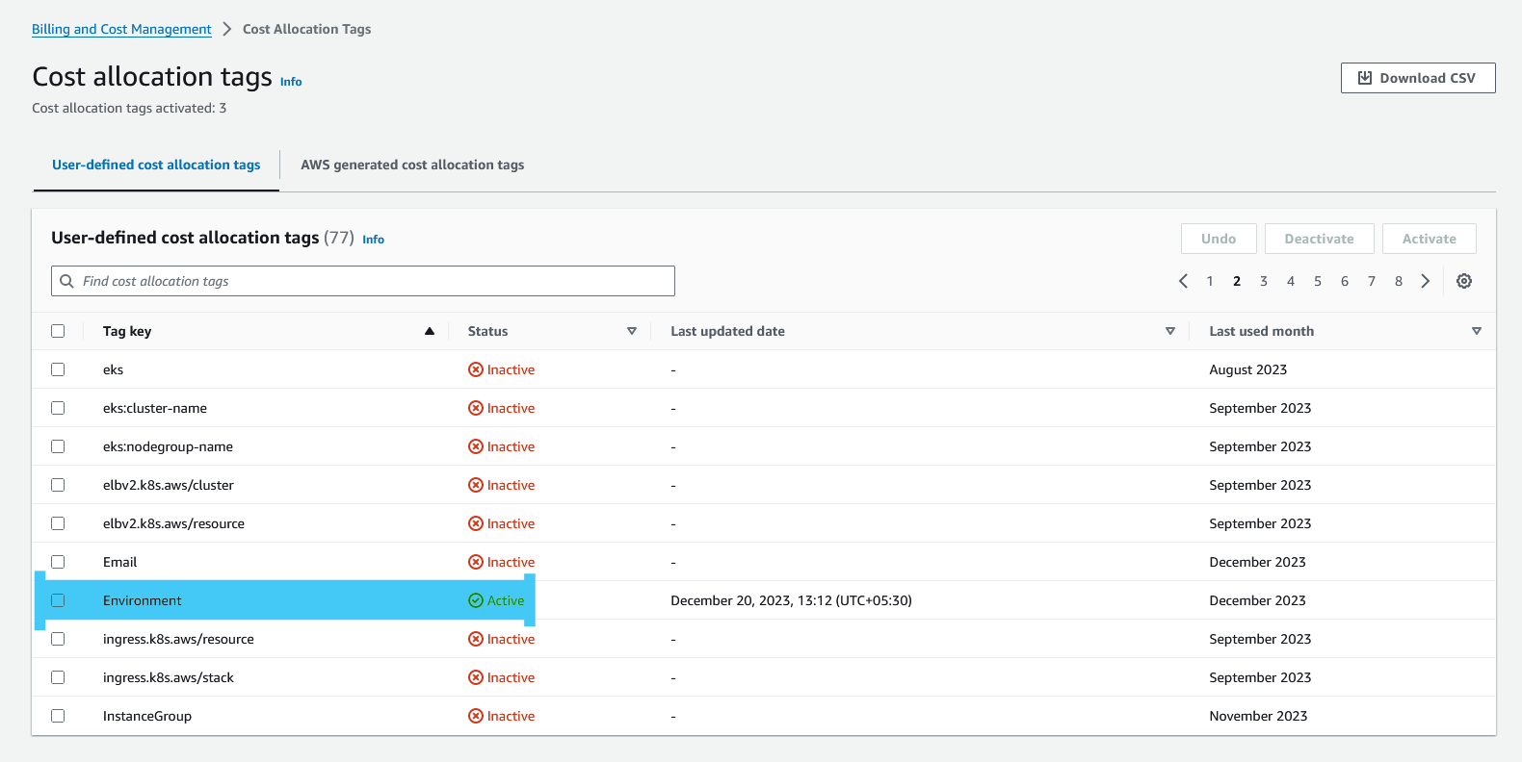Sort by Last updated date arrow
This screenshot has width=1522, height=762.
1170,331
